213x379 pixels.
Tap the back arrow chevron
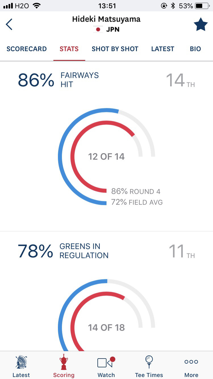(9, 24)
